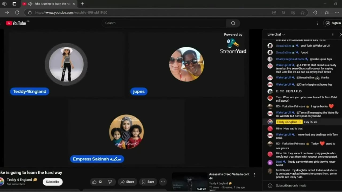Screen dimensions: 342x192
Task: Select the Empress Sakinah participant photo
Action: (x=126, y=132)
